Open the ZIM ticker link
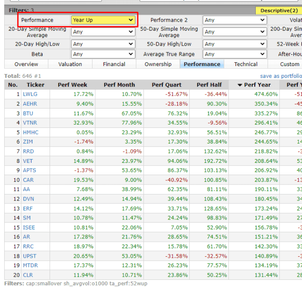Image resolution: width=302 pixels, height=287 pixels. pos(28,142)
